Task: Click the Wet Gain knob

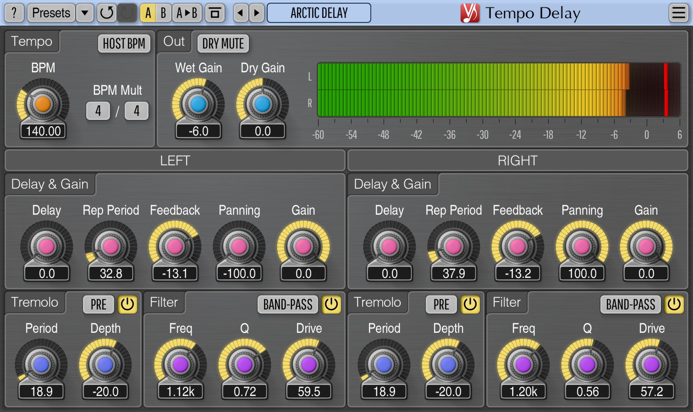Action: pyautogui.click(x=198, y=104)
